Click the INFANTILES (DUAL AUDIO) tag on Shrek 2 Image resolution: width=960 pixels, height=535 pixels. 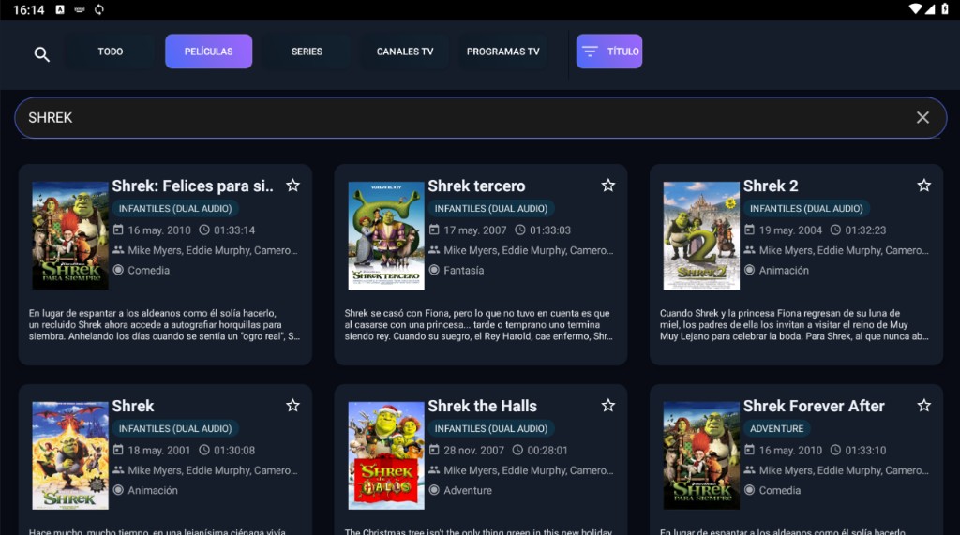tap(806, 209)
